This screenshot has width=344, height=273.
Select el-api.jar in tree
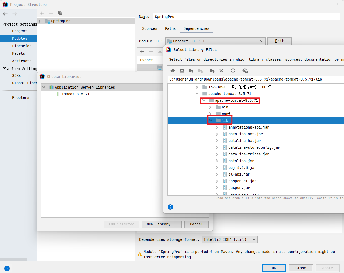coord(239,174)
